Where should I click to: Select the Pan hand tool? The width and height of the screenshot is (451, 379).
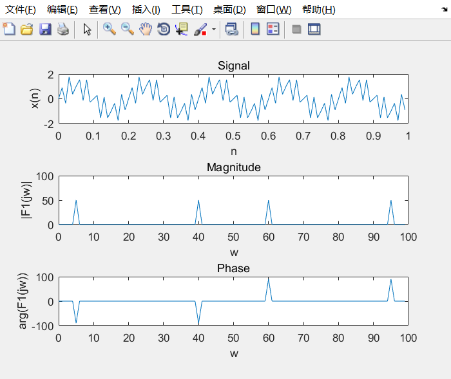(x=146, y=29)
